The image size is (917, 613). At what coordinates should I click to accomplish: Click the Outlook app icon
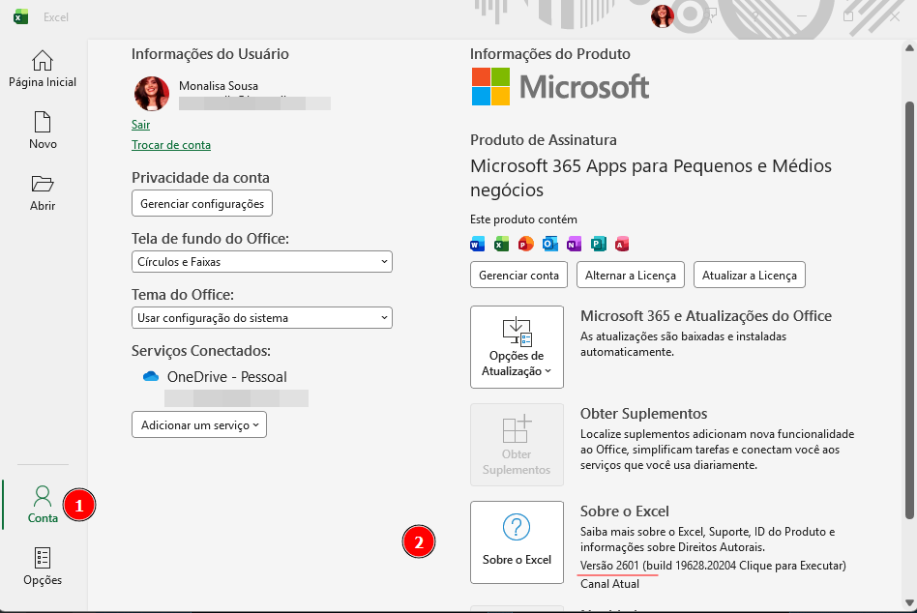tap(549, 244)
